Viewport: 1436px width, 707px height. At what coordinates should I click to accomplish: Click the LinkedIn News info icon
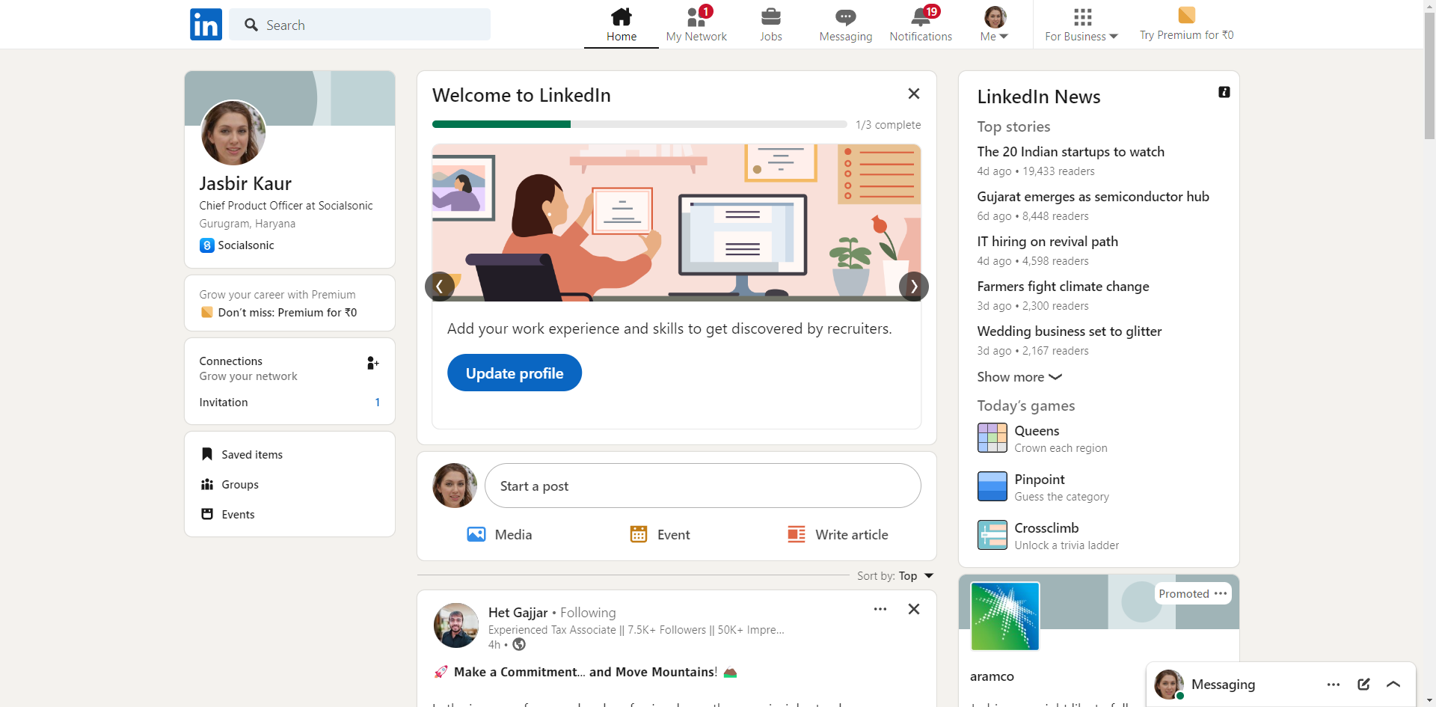tap(1224, 92)
